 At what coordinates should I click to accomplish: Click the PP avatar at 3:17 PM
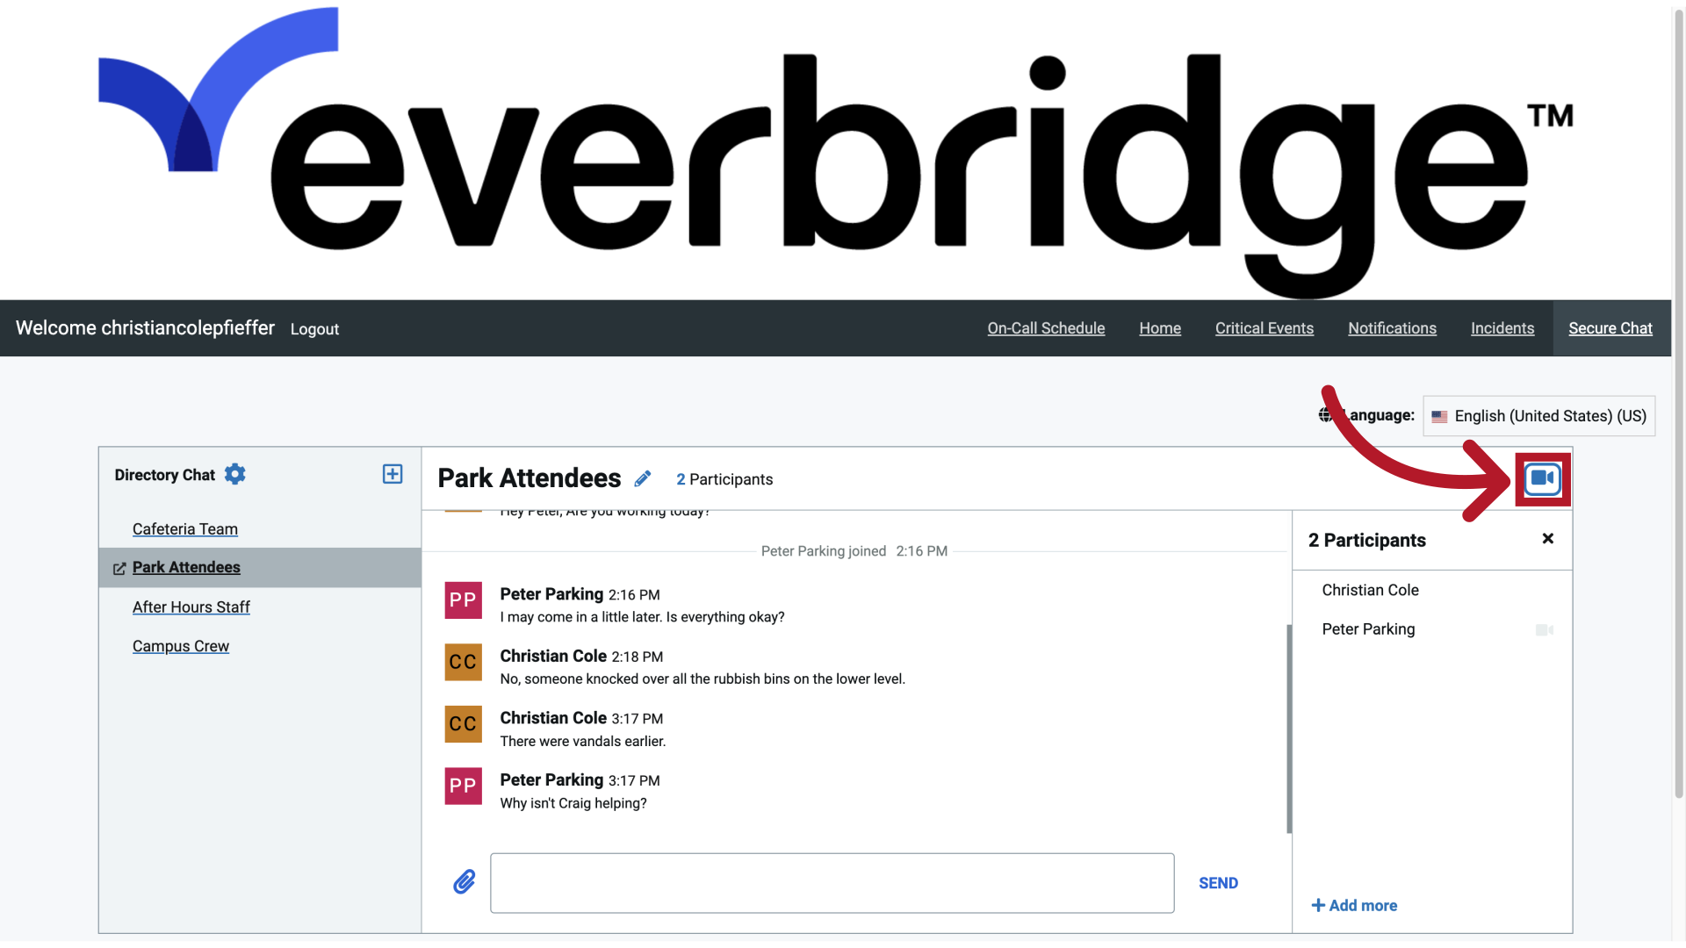[x=463, y=786]
